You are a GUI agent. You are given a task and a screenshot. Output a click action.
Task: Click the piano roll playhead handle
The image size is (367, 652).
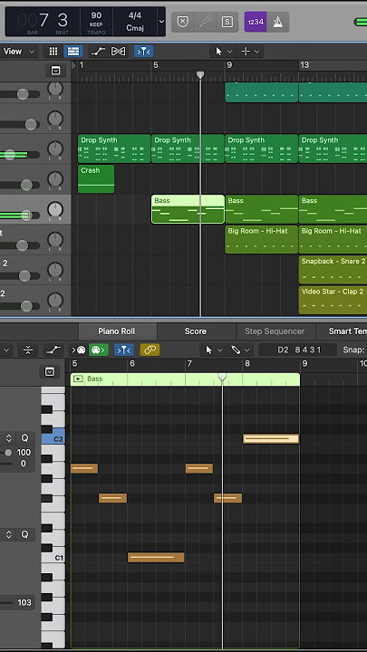tap(222, 377)
